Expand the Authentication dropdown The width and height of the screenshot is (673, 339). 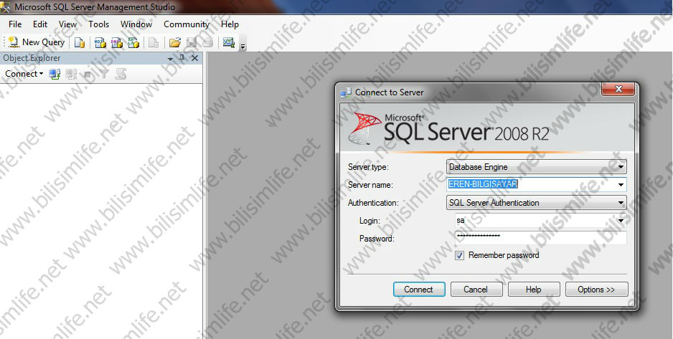621,203
